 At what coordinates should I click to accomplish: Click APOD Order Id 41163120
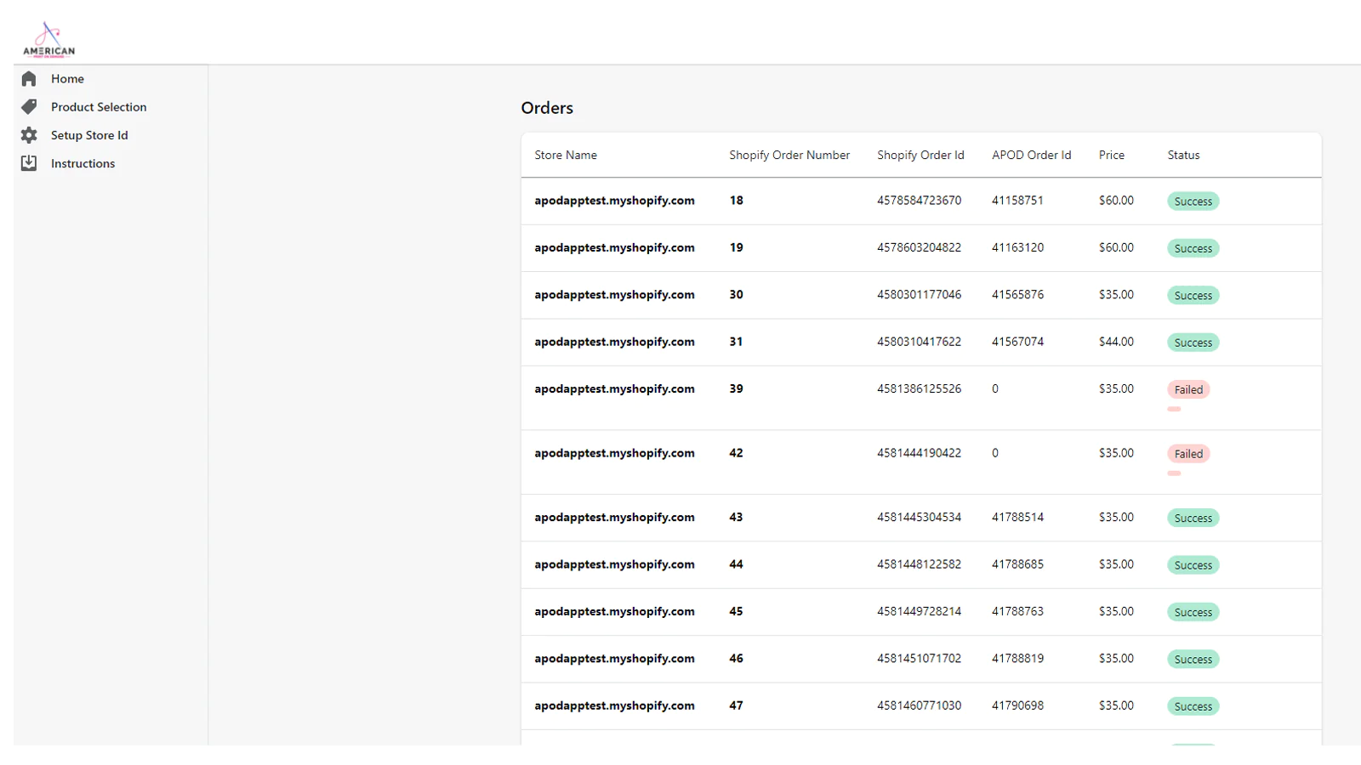[1017, 247]
